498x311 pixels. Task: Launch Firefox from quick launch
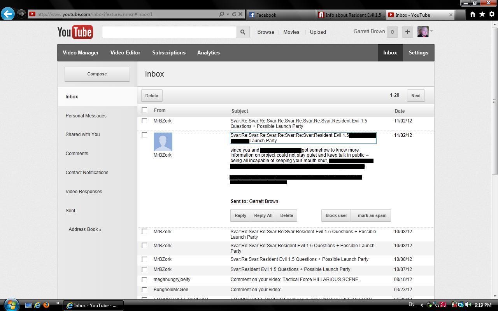(46, 305)
